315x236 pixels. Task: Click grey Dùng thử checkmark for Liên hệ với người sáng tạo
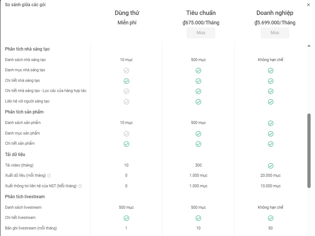(126, 102)
